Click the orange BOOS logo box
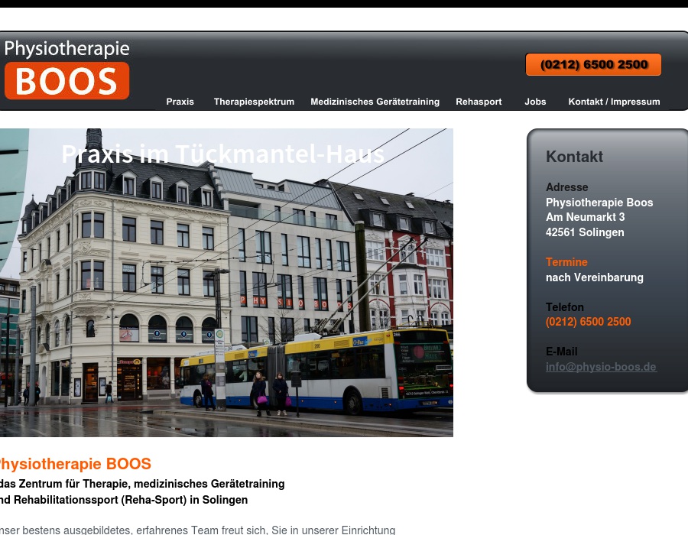This screenshot has height=535, width=688. (x=66, y=79)
